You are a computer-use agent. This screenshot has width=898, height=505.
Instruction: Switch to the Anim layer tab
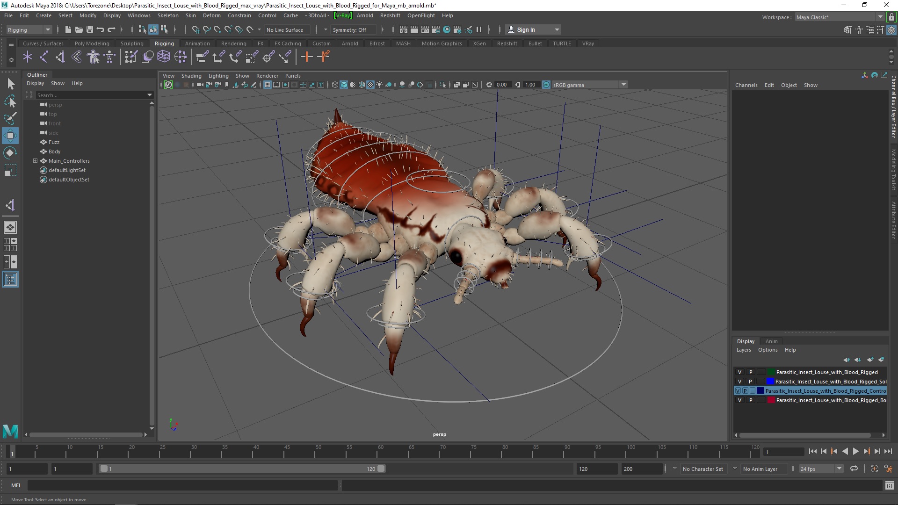771,341
